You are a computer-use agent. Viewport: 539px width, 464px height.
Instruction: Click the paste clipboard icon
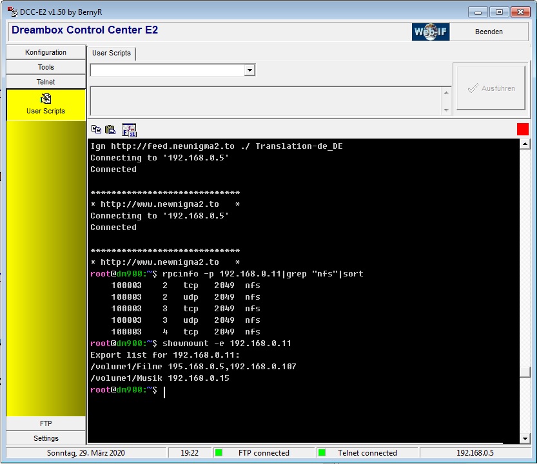click(x=110, y=130)
